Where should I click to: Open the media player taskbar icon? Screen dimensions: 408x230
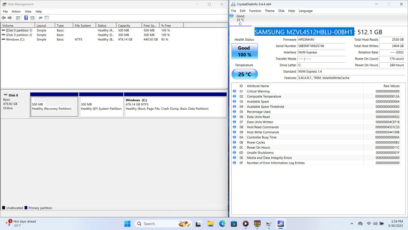coord(246,224)
